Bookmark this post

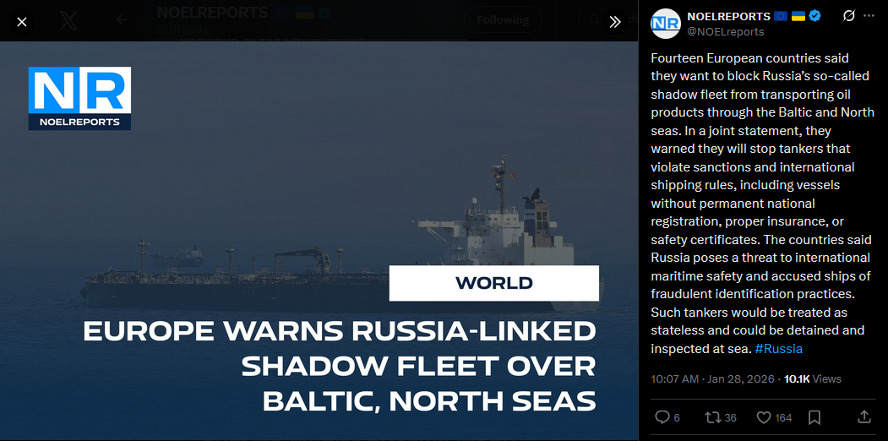tap(814, 418)
